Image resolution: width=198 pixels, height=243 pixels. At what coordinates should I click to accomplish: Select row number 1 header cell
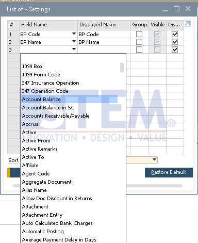click(13, 34)
